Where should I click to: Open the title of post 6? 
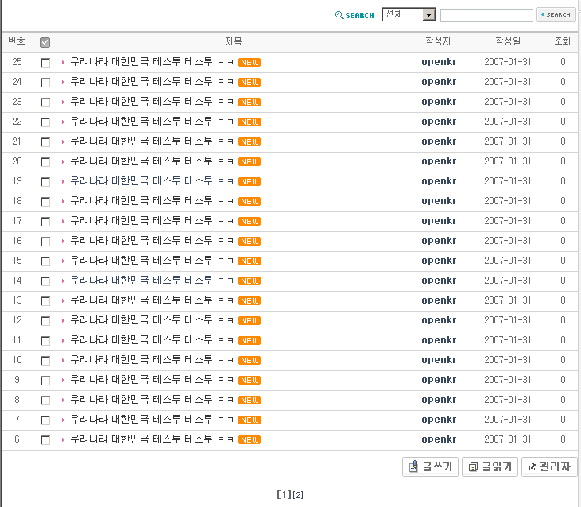coord(152,439)
